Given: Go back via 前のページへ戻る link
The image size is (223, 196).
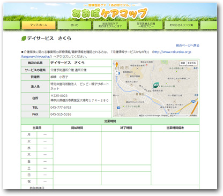Looking at the screenshot, I should coord(188,46).
